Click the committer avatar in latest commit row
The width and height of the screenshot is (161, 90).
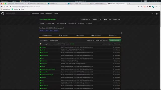pyautogui.click(x=41, y=44)
